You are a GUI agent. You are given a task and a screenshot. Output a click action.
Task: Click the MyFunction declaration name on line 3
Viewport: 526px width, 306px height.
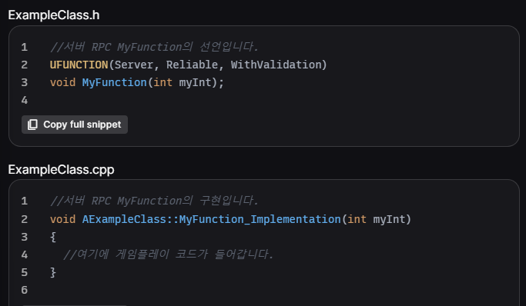coord(115,82)
